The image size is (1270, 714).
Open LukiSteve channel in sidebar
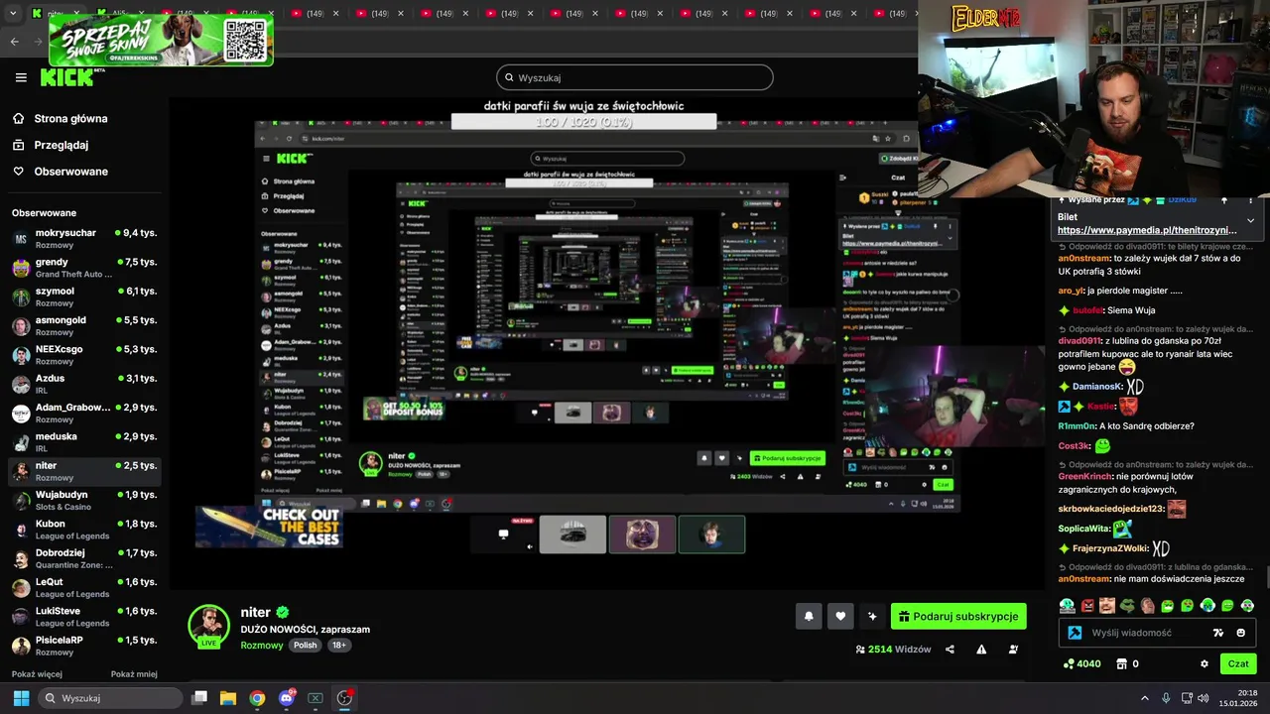point(83,617)
